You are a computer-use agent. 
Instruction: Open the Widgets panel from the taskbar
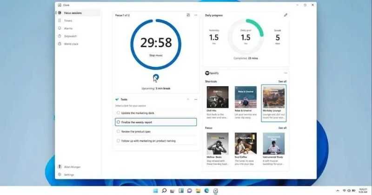pos(181,191)
